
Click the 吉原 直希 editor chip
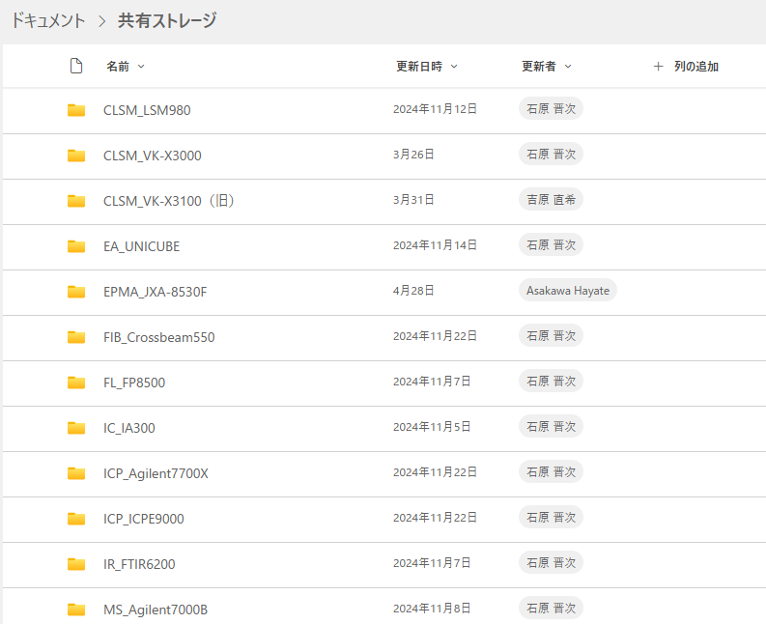point(551,199)
